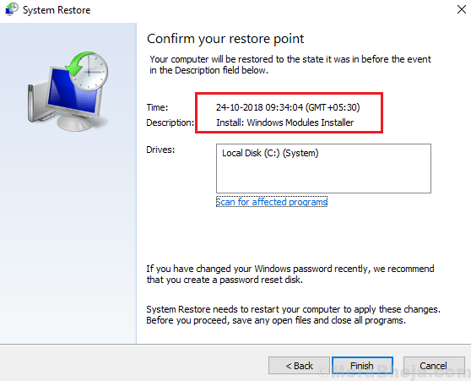The height and width of the screenshot is (381, 471).
Task: Go back with the Back button
Action: click(299, 365)
